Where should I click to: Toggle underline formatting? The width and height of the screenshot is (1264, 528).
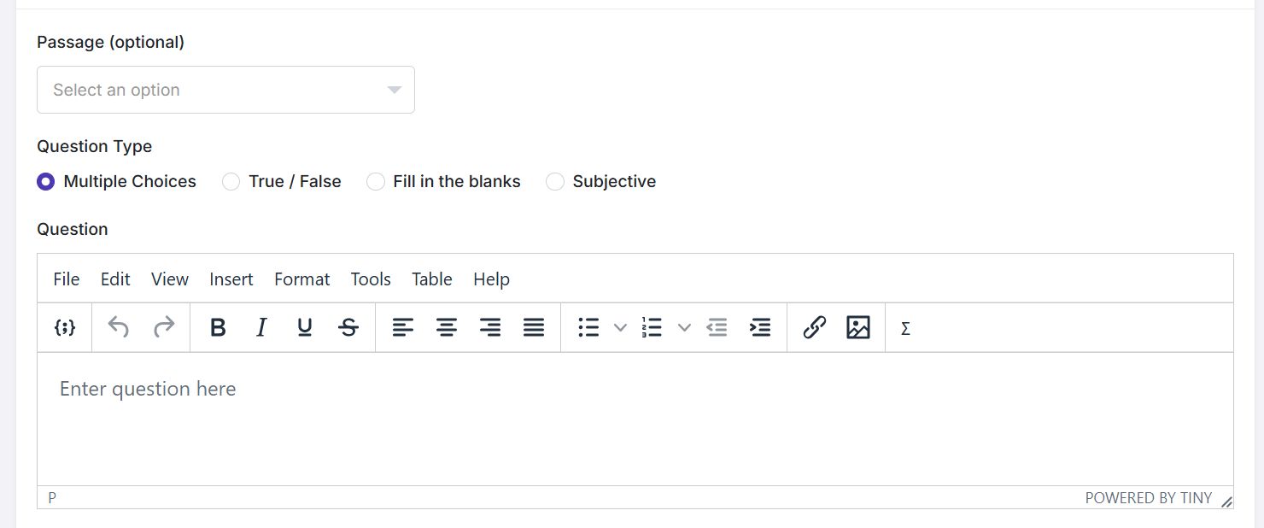pyautogui.click(x=305, y=327)
